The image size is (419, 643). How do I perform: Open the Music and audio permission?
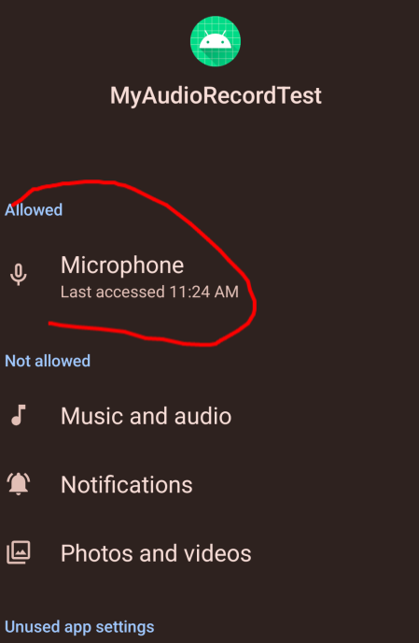pos(209,415)
